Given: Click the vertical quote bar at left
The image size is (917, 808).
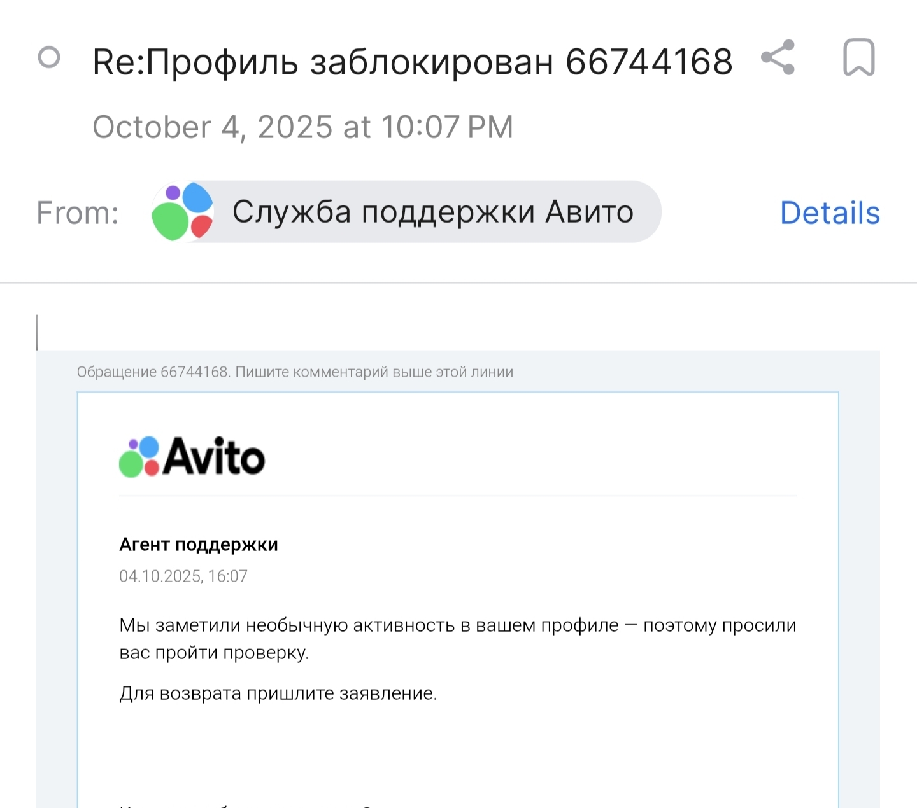Looking at the screenshot, I should tap(37, 332).
